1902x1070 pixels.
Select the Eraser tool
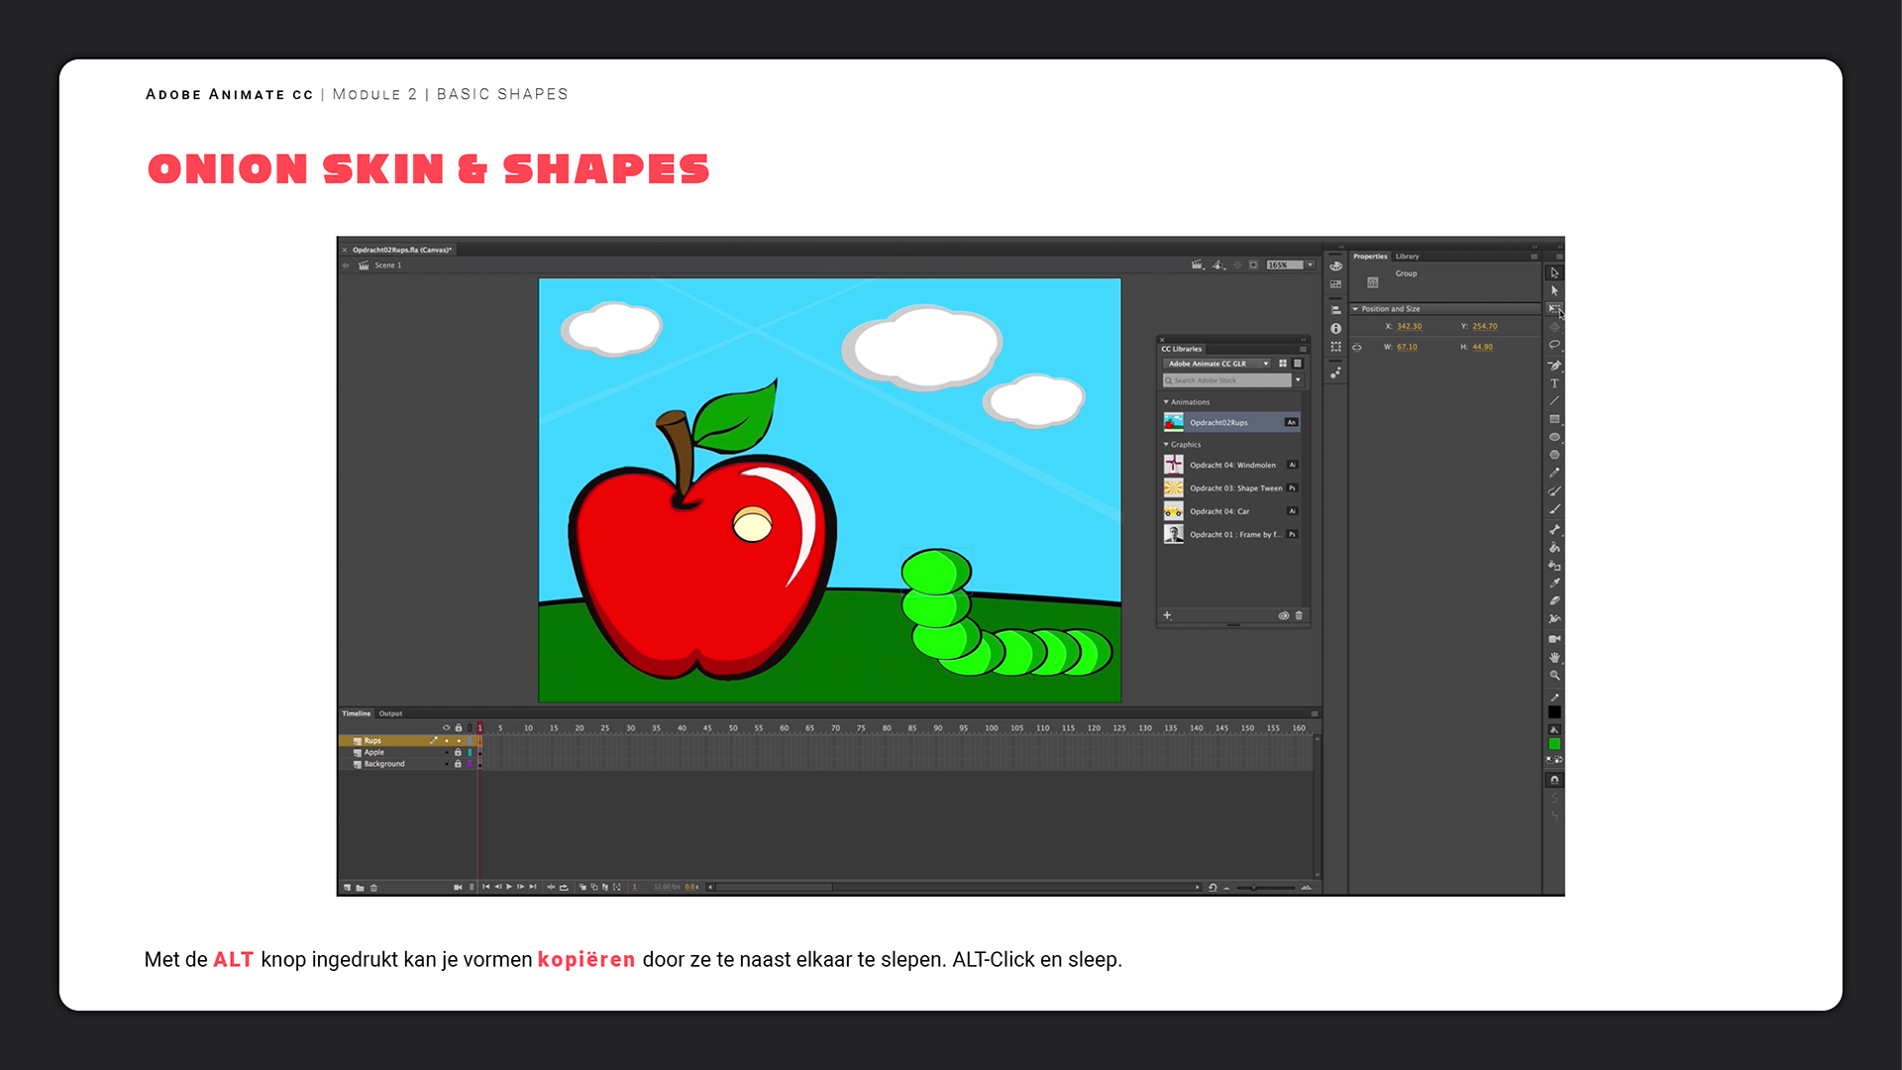click(1554, 600)
